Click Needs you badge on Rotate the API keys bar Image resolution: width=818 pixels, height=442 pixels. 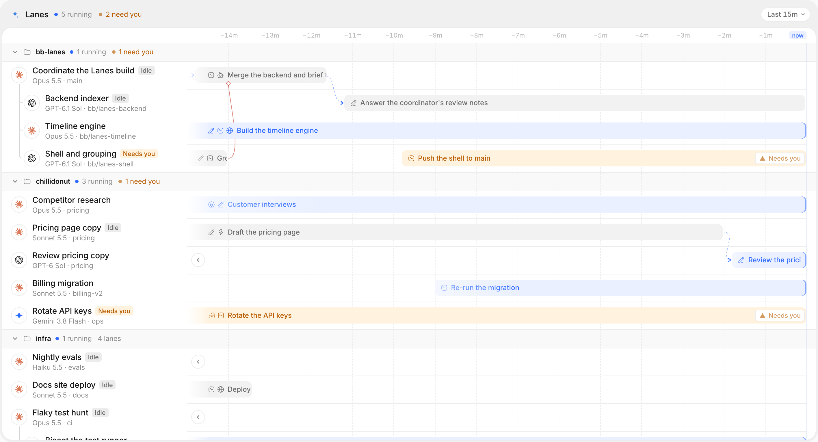(x=780, y=316)
